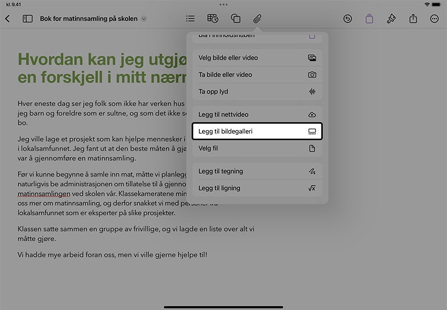Tap the paragraph starting Hver eneste dag

pyautogui.click(x=102, y=113)
